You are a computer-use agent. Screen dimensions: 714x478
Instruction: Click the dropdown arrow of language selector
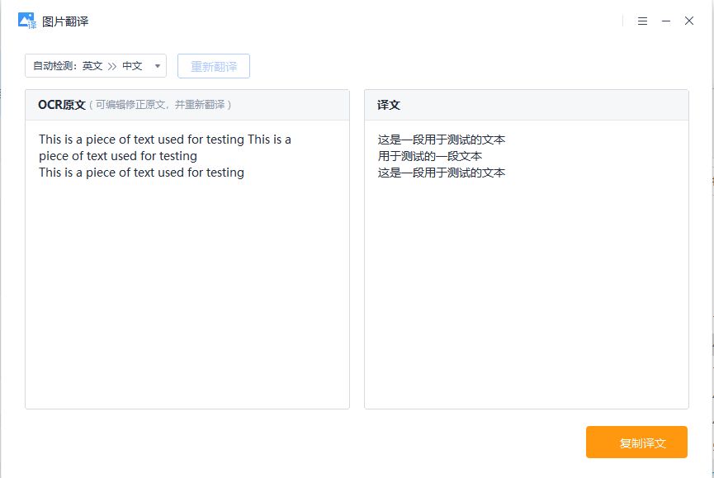click(158, 66)
